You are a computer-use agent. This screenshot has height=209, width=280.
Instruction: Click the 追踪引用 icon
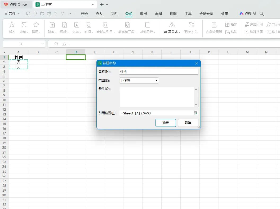coord(254,25)
